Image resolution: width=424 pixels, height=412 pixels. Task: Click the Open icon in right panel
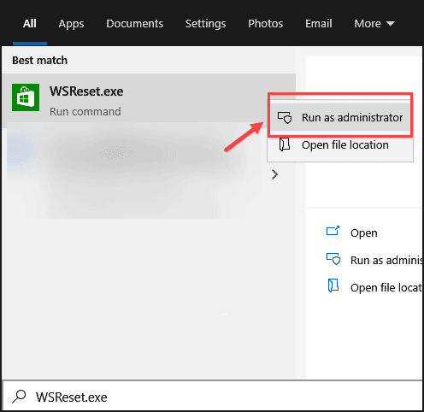333,231
